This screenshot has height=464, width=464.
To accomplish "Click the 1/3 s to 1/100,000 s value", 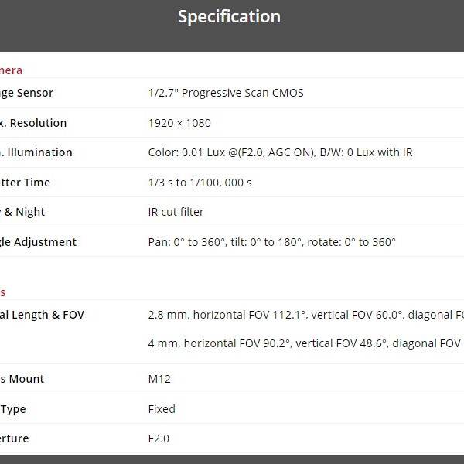I will point(200,183).
